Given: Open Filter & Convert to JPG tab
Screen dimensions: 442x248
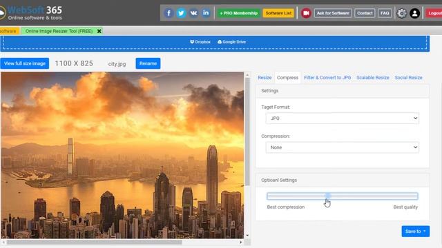Looking at the screenshot, I should [x=327, y=78].
